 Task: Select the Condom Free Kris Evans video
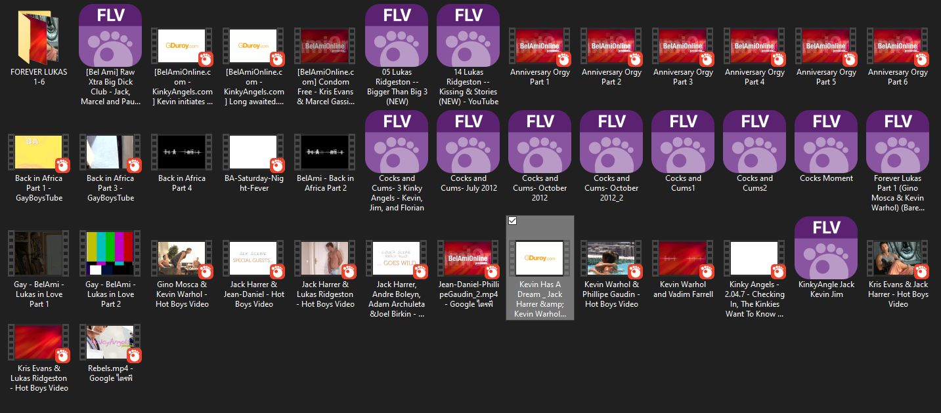325,46
